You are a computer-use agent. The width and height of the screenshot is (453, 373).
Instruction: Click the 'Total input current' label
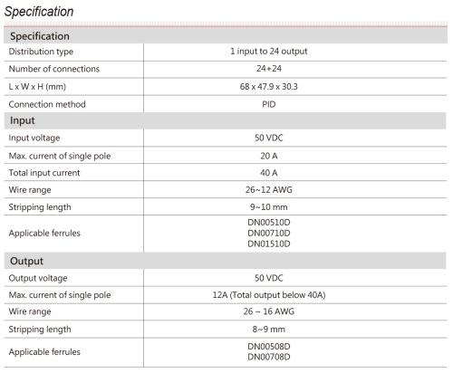pyautogui.click(x=44, y=173)
